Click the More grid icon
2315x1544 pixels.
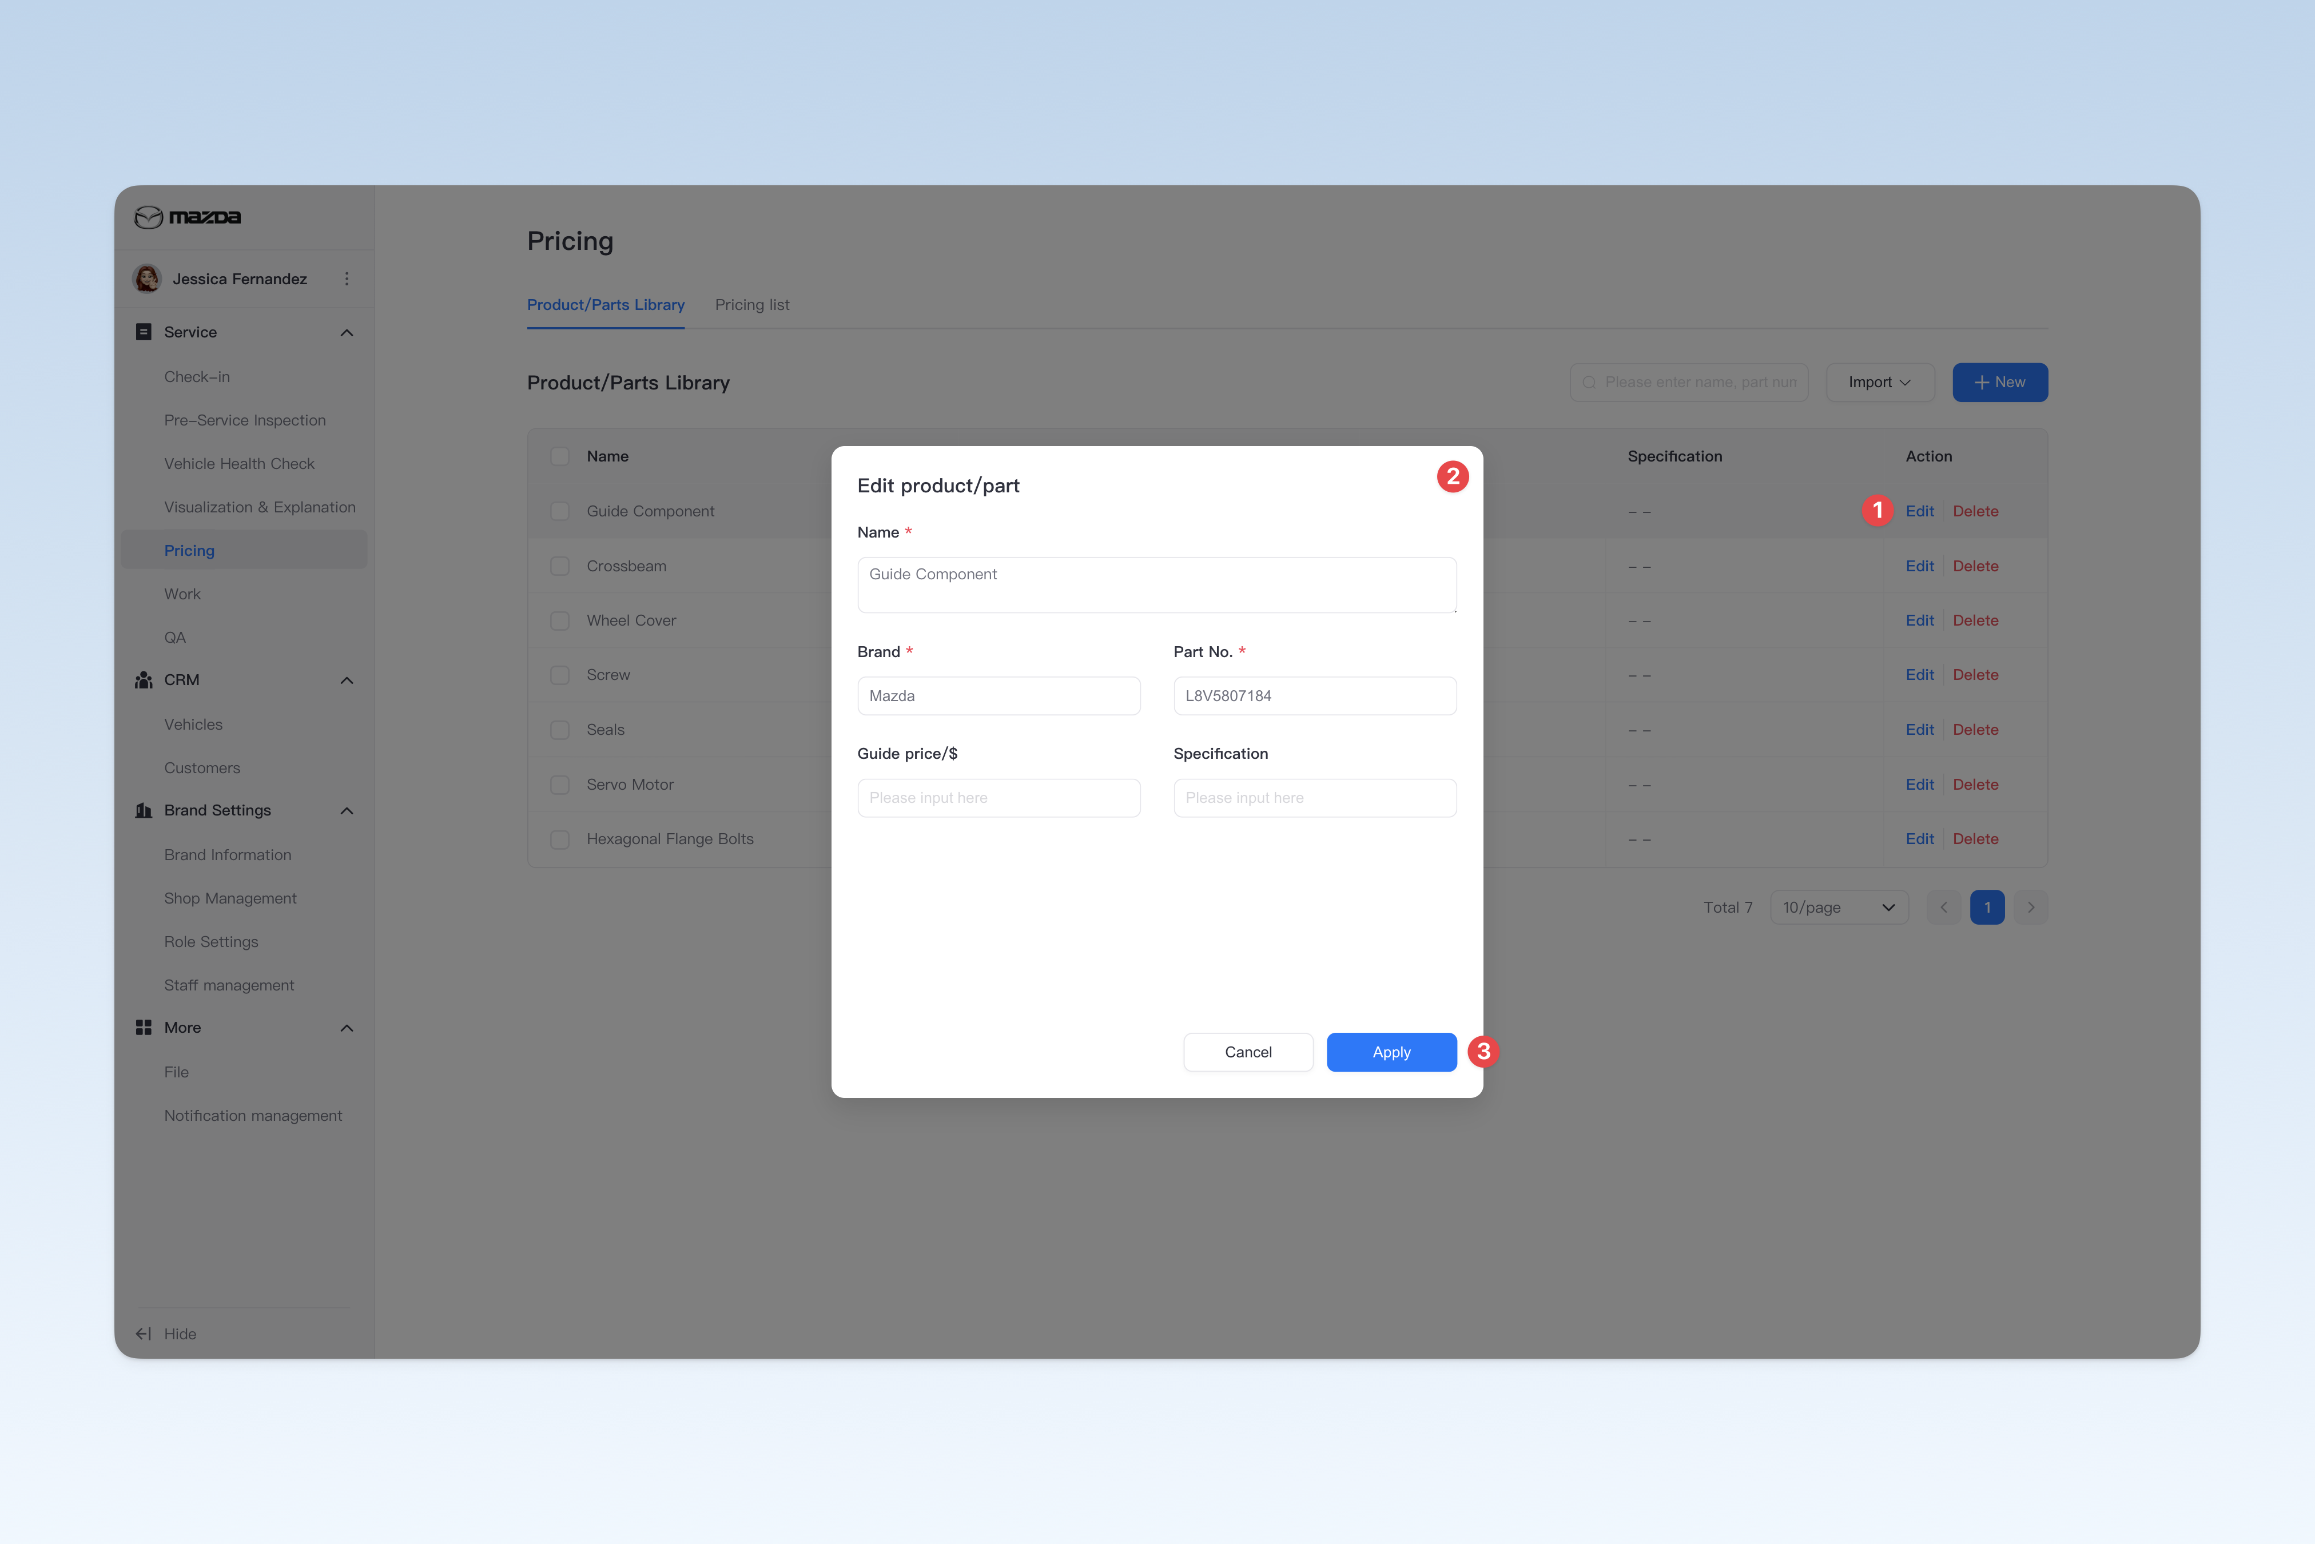[144, 1027]
